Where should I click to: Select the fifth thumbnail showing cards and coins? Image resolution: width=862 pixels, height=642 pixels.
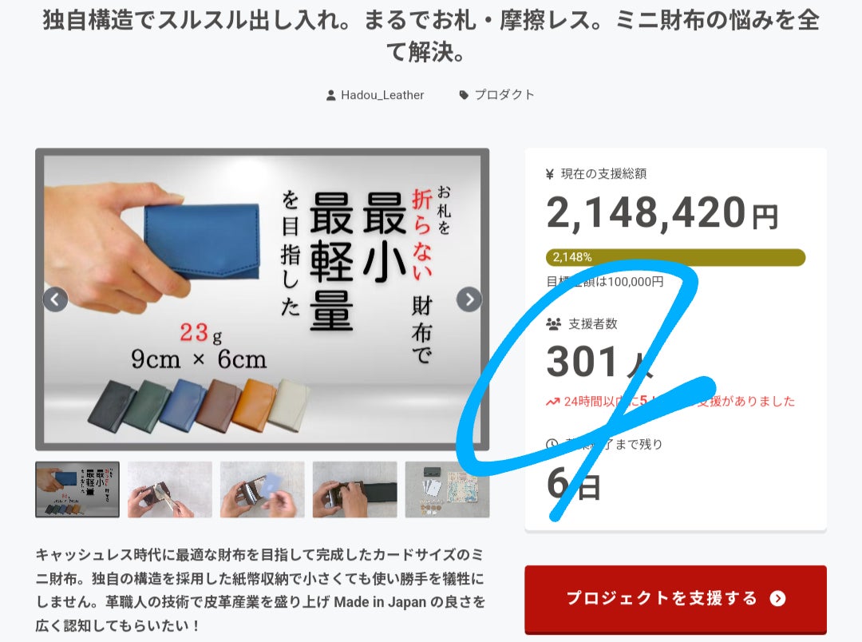[x=447, y=489]
